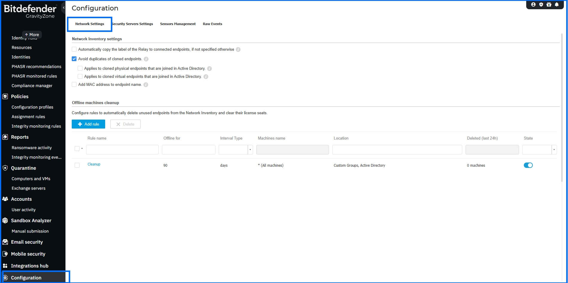The height and width of the screenshot is (283, 568).
Task: Uncheck Avoid duplicates of cloned endpoints
Action: coord(74,59)
